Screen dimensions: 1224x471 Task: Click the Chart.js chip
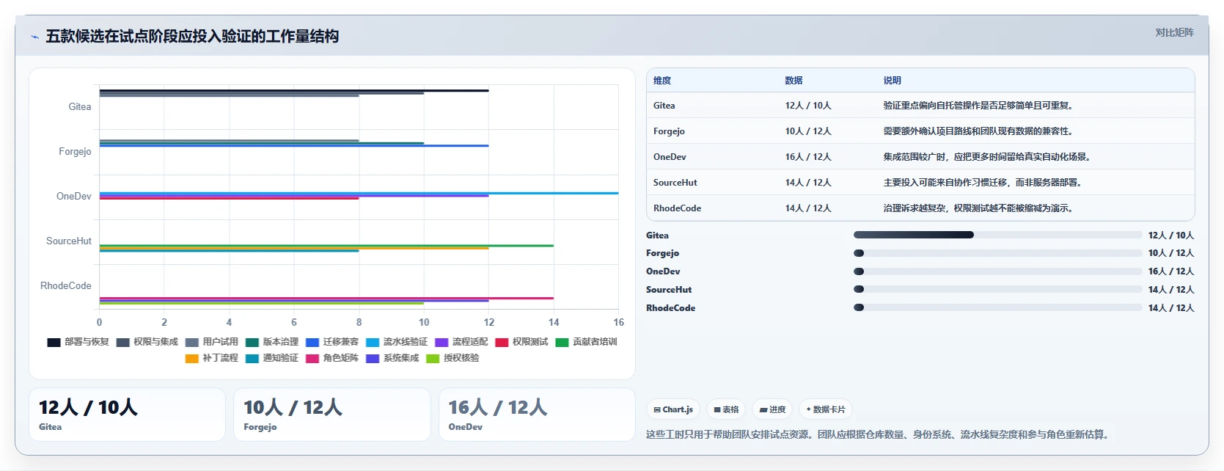click(x=673, y=409)
